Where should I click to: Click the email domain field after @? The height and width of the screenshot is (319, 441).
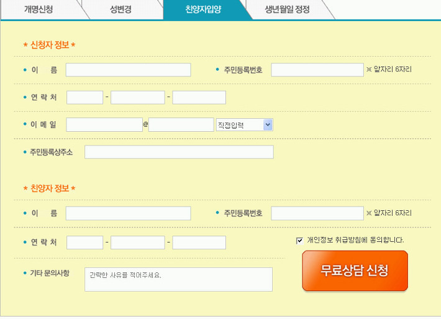point(181,125)
